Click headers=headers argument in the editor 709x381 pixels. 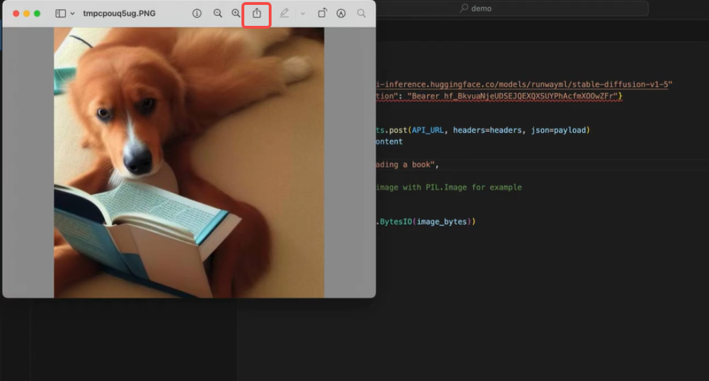pos(487,130)
